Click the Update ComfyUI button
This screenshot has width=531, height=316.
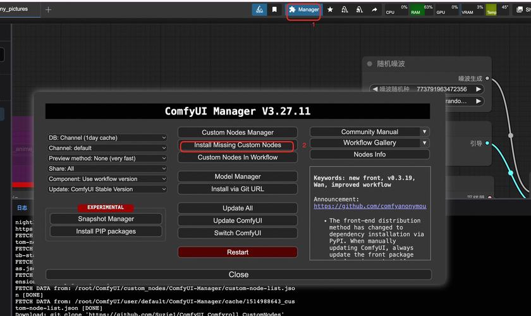point(238,221)
